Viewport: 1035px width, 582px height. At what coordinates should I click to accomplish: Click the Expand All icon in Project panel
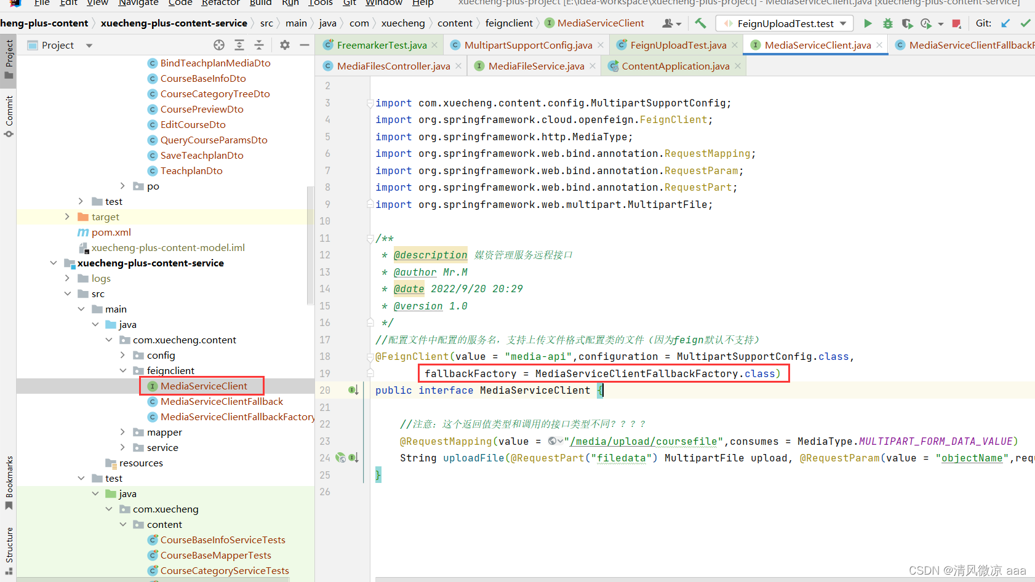coord(239,45)
